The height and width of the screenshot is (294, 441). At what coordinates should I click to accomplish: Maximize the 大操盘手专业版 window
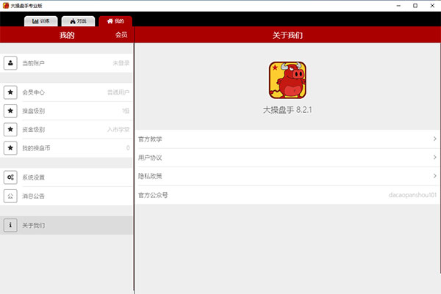point(415,6)
